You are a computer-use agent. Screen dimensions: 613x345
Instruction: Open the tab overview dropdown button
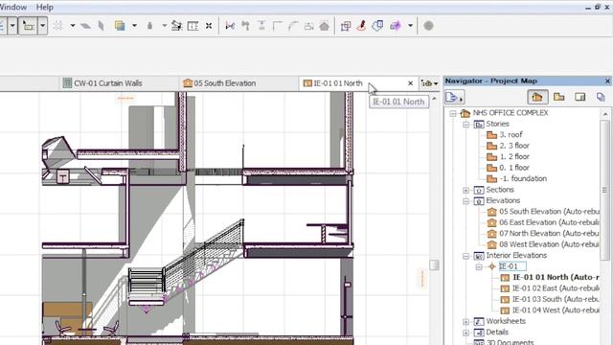[429, 83]
